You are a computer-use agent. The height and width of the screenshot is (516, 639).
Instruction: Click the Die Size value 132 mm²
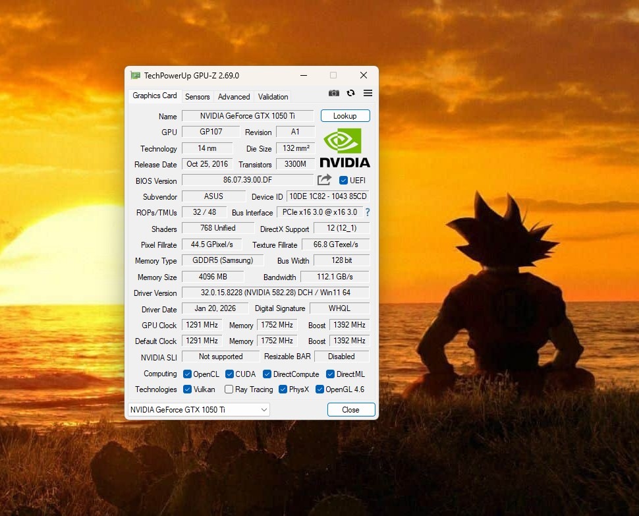click(x=296, y=148)
